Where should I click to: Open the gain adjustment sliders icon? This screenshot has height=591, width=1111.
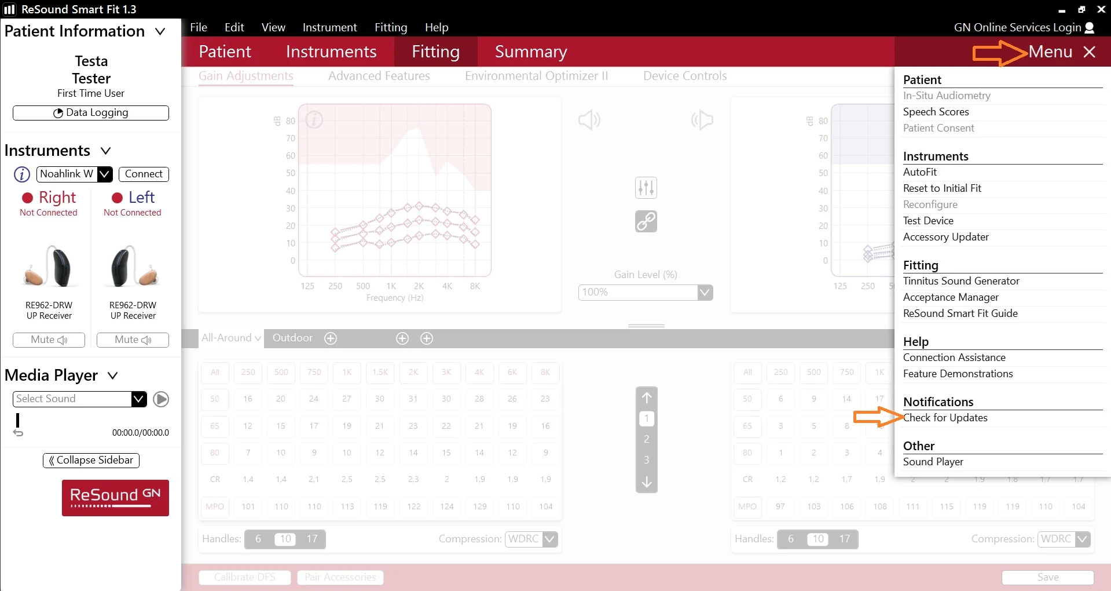pos(646,188)
